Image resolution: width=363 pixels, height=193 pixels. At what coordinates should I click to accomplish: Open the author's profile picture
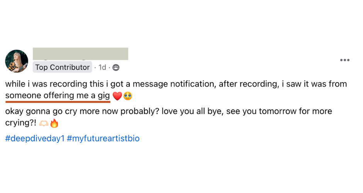point(17,61)
